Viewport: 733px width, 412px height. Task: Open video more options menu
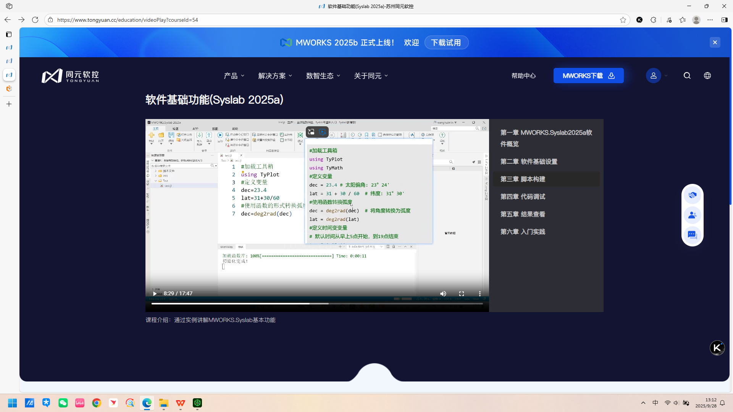(x=480, y=294)
